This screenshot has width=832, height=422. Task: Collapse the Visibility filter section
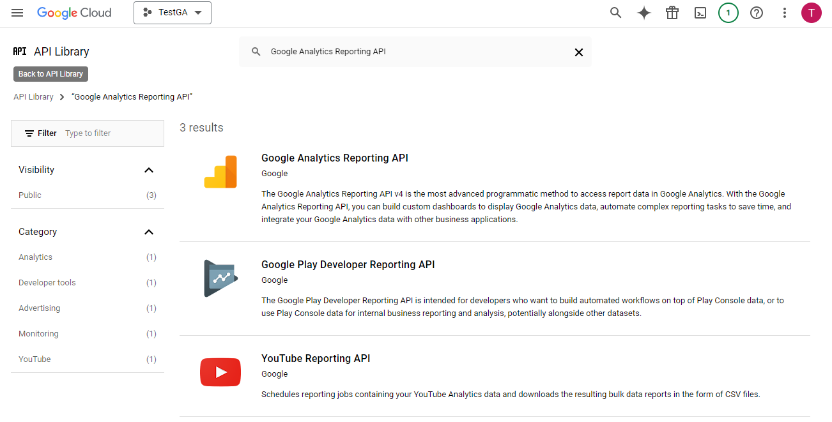click(149, 170)
